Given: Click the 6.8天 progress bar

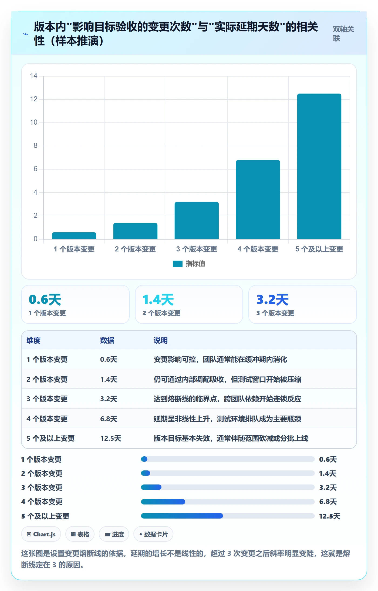Looking at the screenshot, I should point(228,502).
